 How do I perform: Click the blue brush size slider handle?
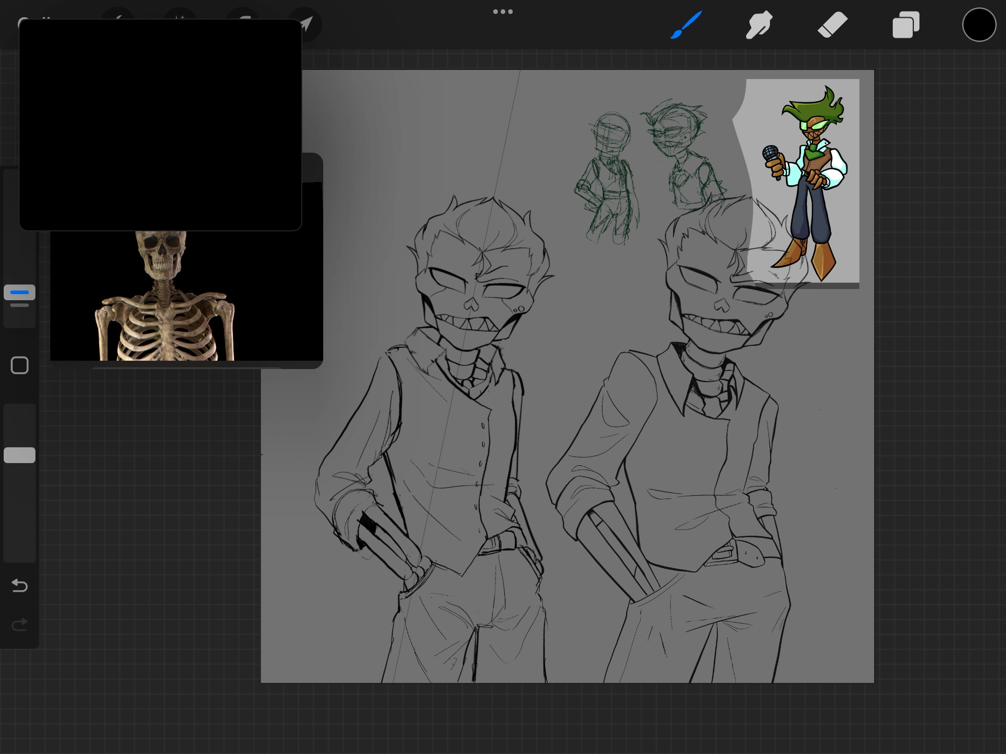[x=20, y=293]
